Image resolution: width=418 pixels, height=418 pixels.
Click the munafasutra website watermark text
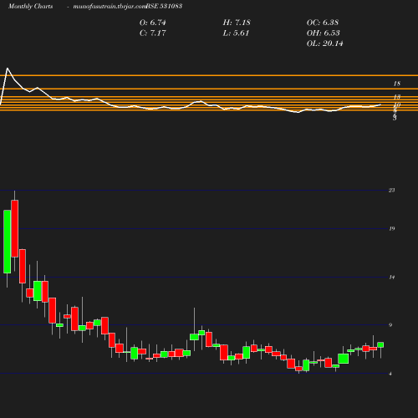pos(110,7)
